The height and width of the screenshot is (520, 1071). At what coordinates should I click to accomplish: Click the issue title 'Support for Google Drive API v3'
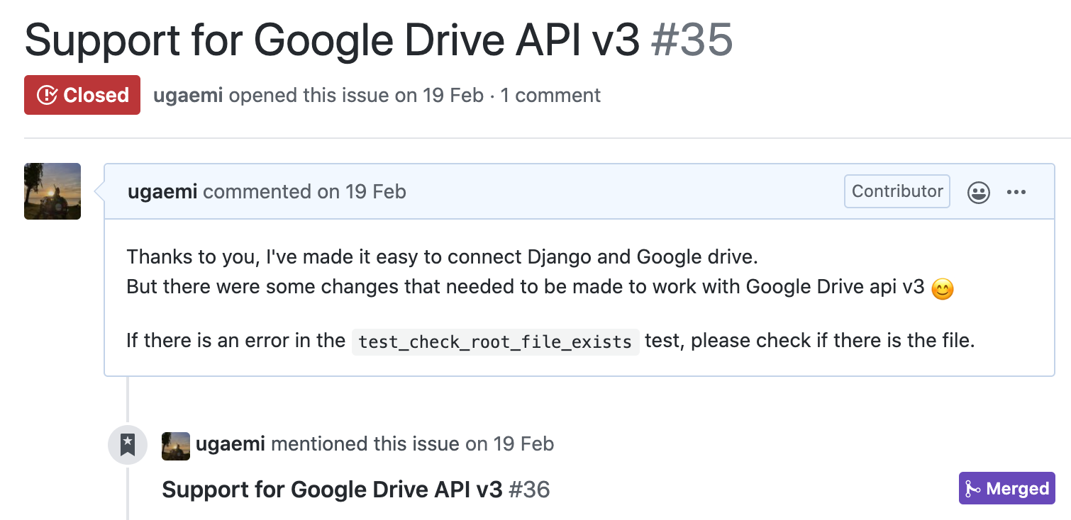332,40
